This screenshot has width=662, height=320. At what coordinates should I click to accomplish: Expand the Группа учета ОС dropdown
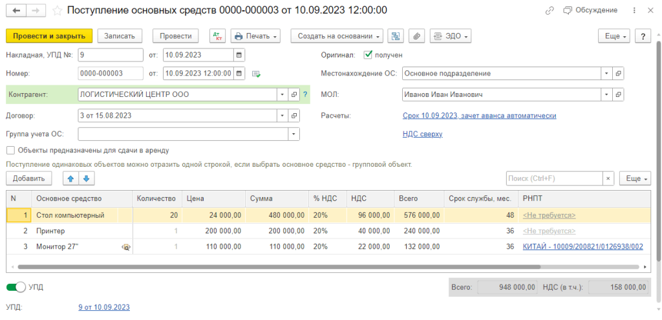294,134
